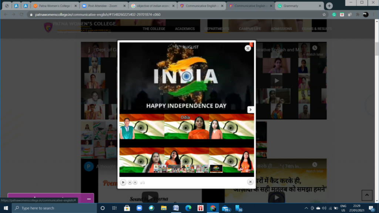The height and width of the screenshot is (213, 379).
Task: Advance to next slide using bottom arrow
Action: (135, 182)
